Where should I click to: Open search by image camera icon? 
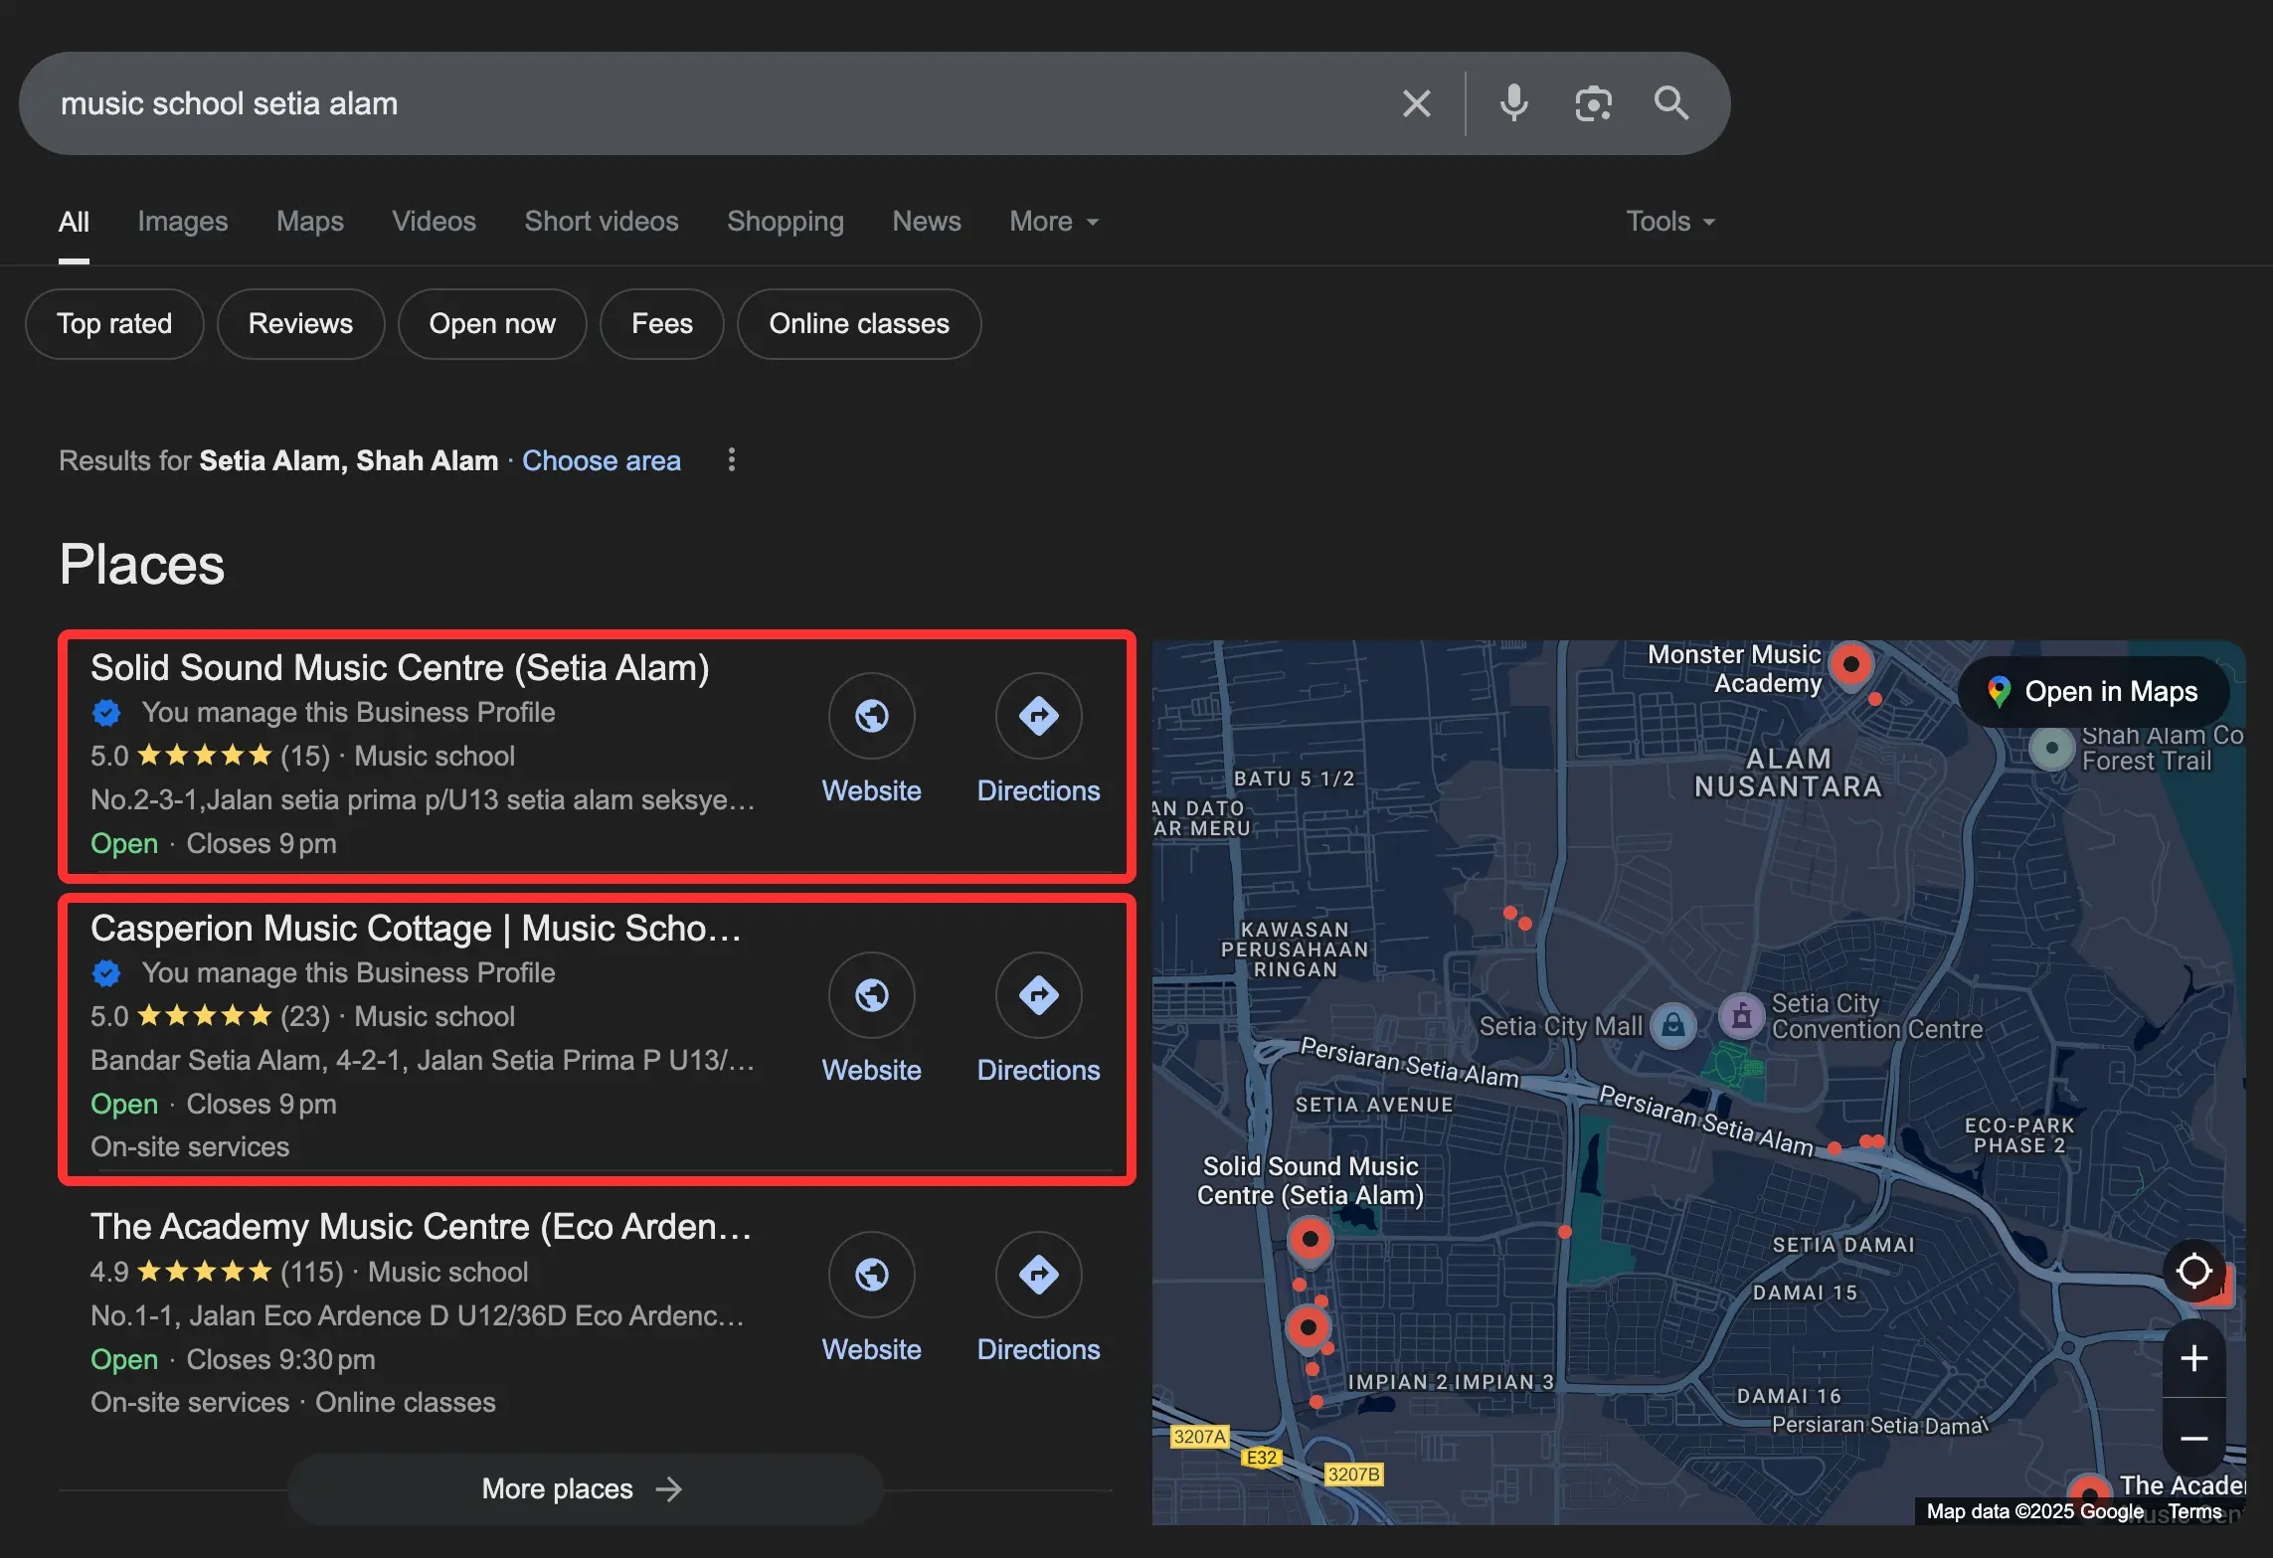coord(1593,103)
